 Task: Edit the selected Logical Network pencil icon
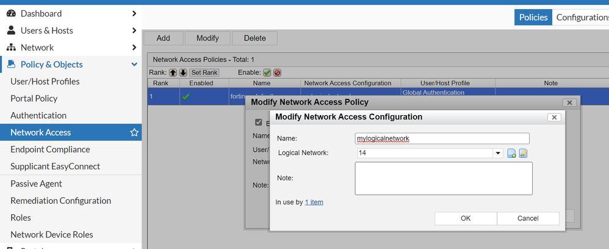pyautogui.click(x=523, y=153)
